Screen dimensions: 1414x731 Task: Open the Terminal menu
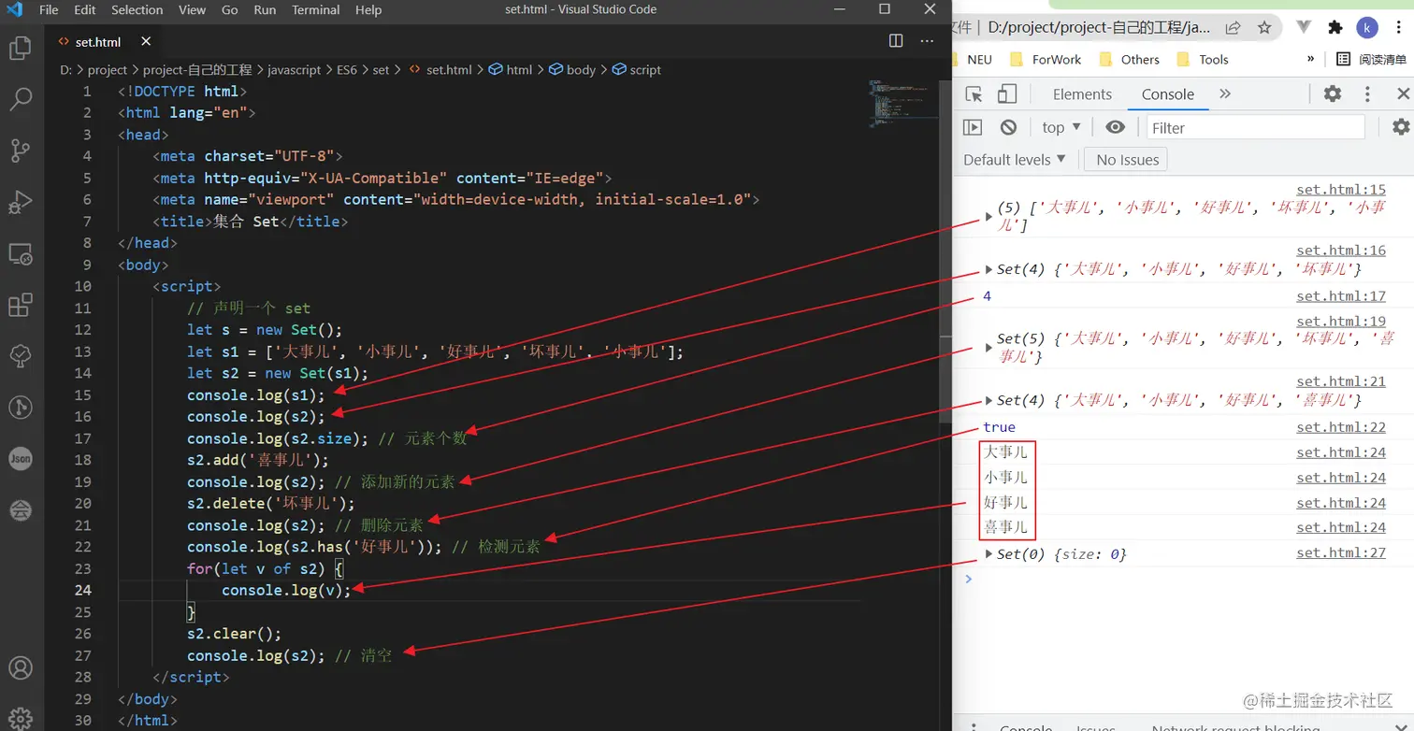(x=316, y=10)
